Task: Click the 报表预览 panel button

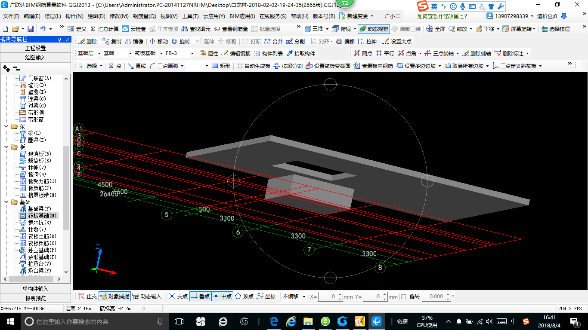Action: click(35, 298)
